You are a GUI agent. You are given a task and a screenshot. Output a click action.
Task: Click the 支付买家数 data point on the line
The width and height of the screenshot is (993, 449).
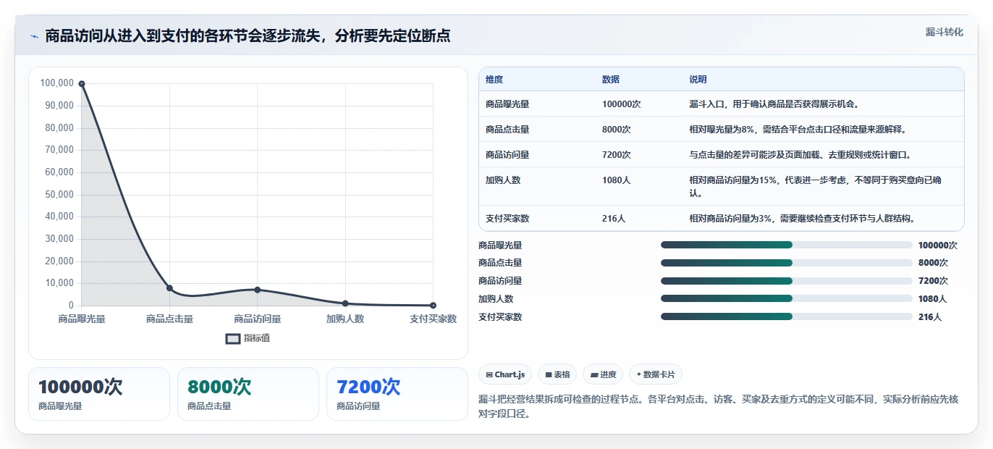click(433, 306)
